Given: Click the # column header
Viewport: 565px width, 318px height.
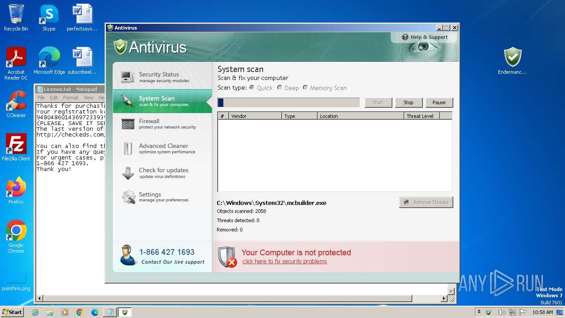Looking at the screenshot, I should click(x=223, y=116).
